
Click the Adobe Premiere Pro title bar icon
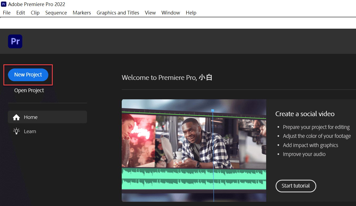coord(4,4)
